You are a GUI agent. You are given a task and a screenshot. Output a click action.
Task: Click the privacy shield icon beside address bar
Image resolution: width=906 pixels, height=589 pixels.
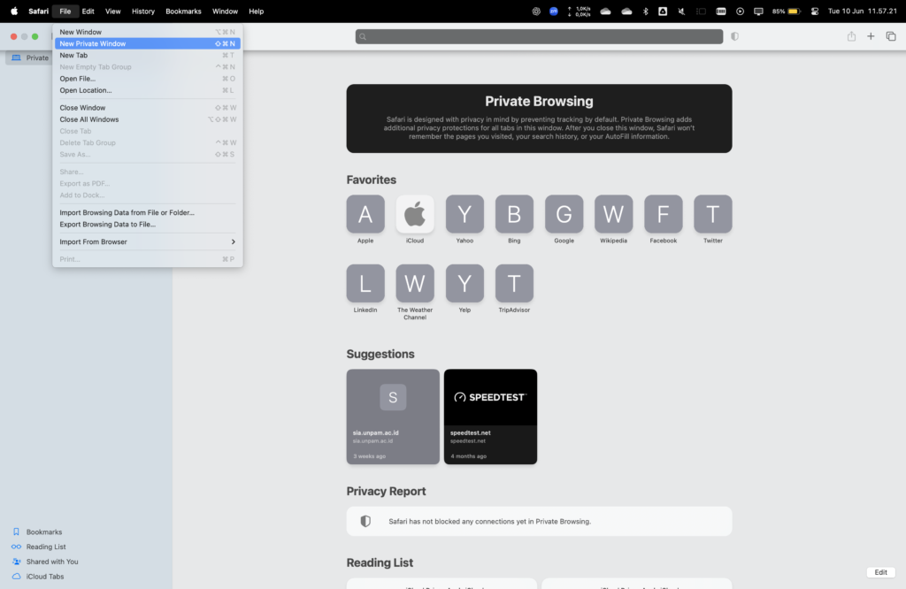[735, 36]
